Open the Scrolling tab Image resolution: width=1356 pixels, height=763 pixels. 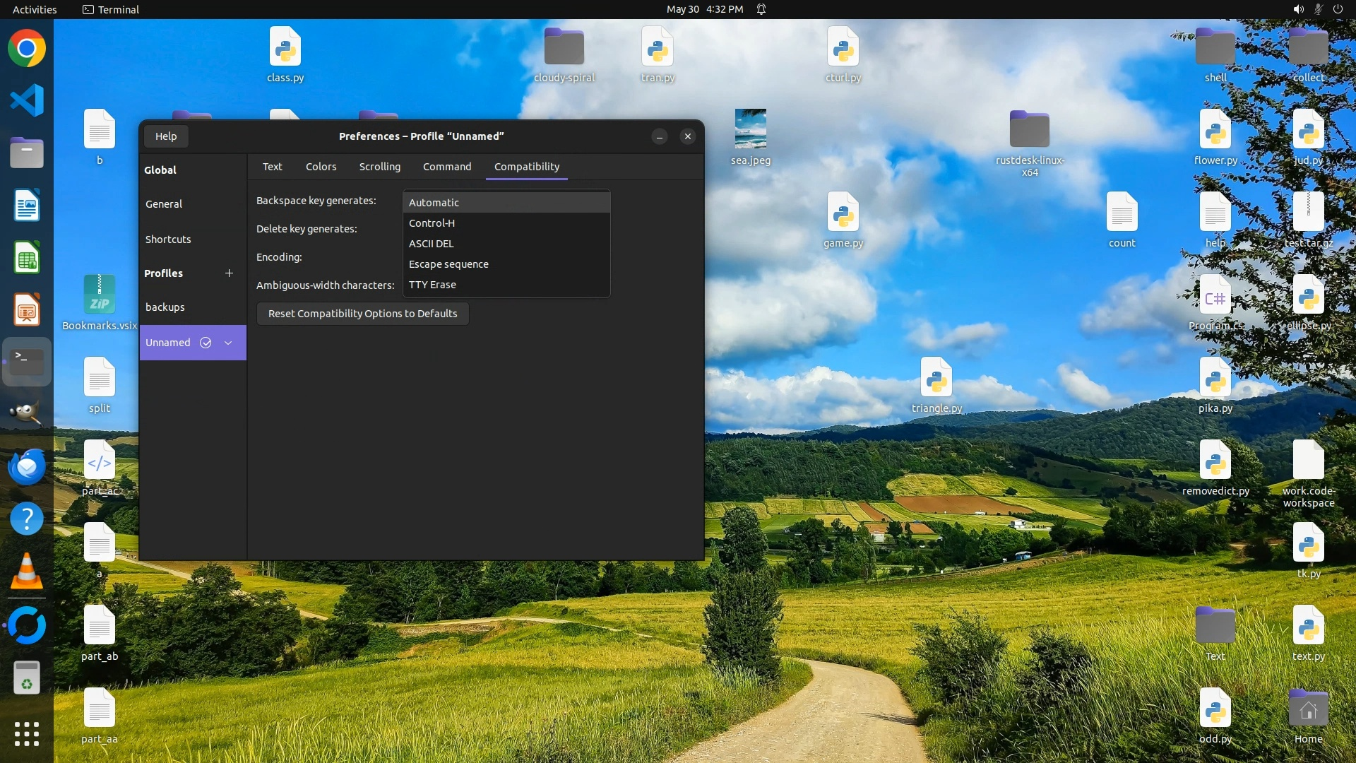(379, 167)
